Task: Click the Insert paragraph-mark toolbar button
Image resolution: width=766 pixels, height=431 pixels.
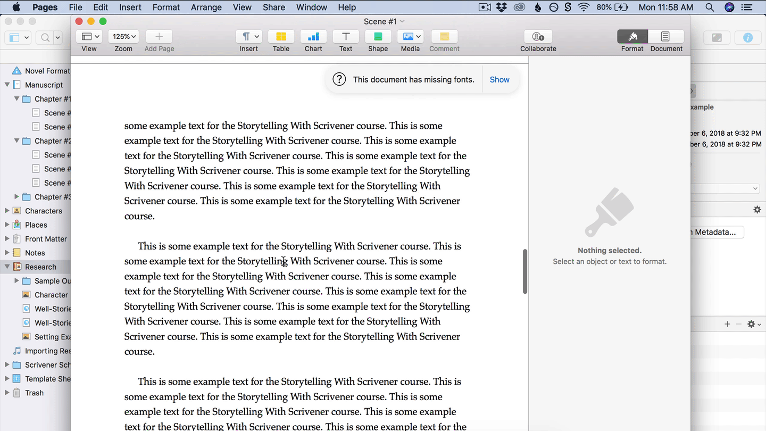Action: pyautogui.click(x=248, y=37)
